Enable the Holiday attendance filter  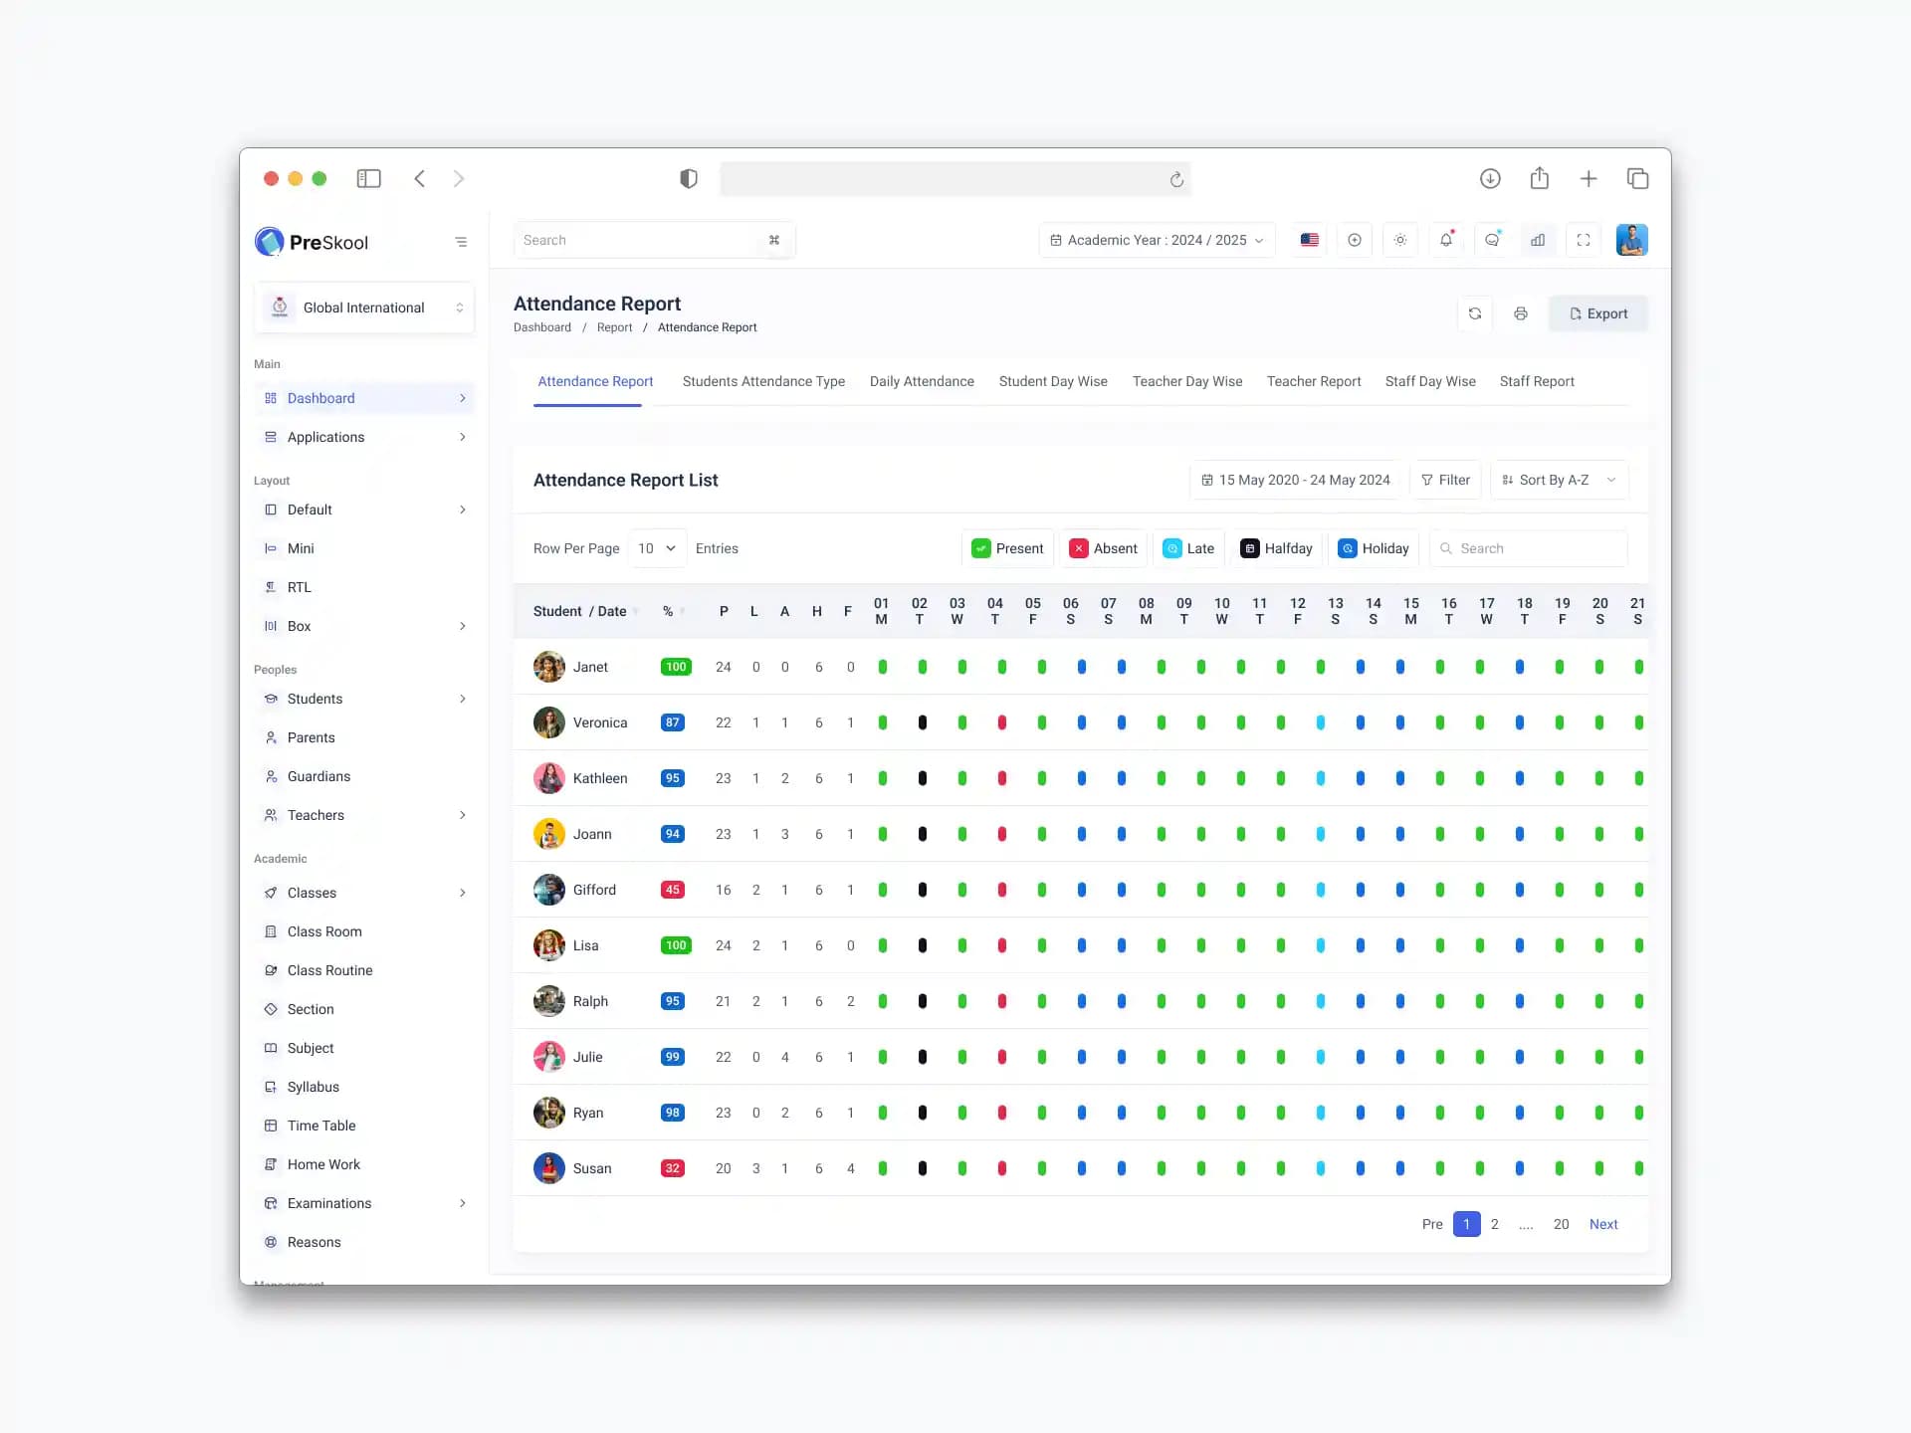pyautogui.click(x=1374, y=548)
